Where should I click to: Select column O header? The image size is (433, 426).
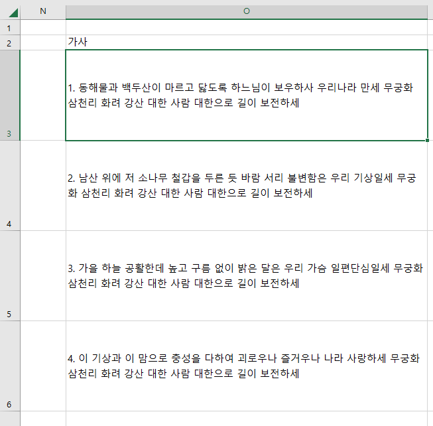(247, 11)
